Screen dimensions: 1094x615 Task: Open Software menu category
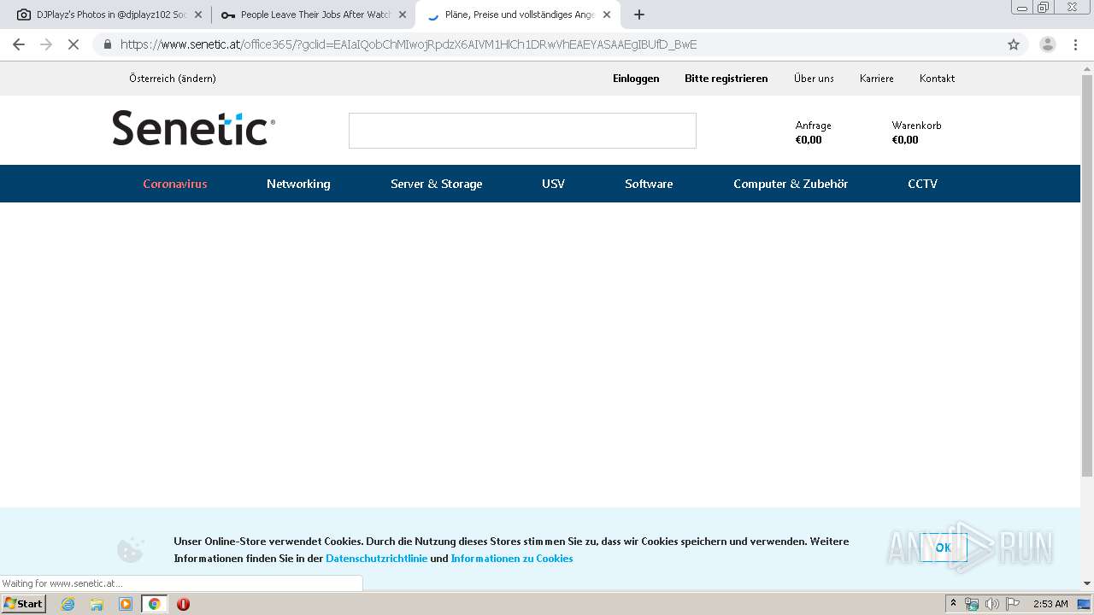pyautogui.click(x=649, y=184)
